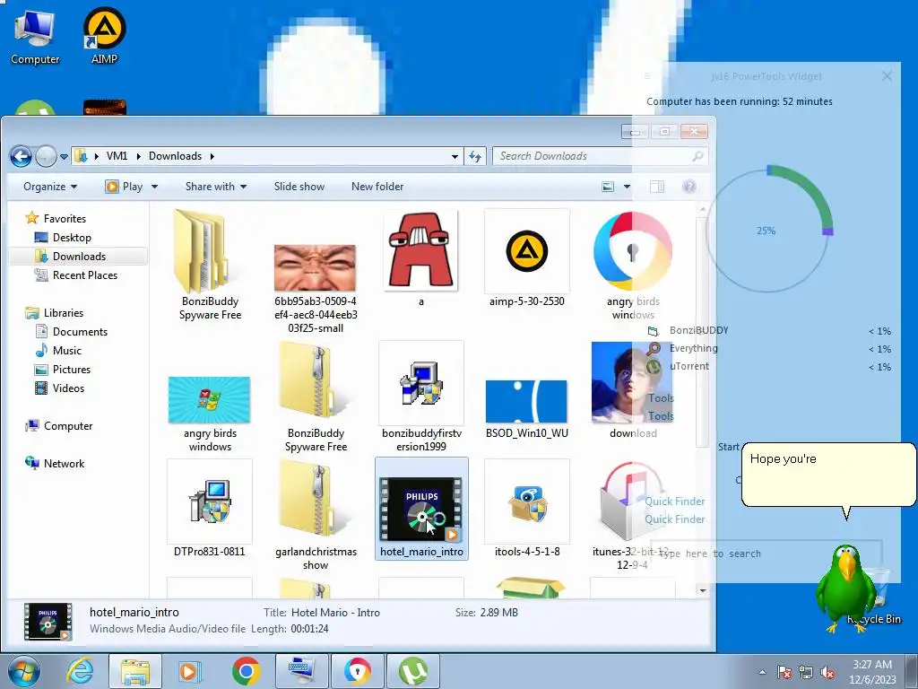Click the green parrot desktop assistant

tap(848, 589)
